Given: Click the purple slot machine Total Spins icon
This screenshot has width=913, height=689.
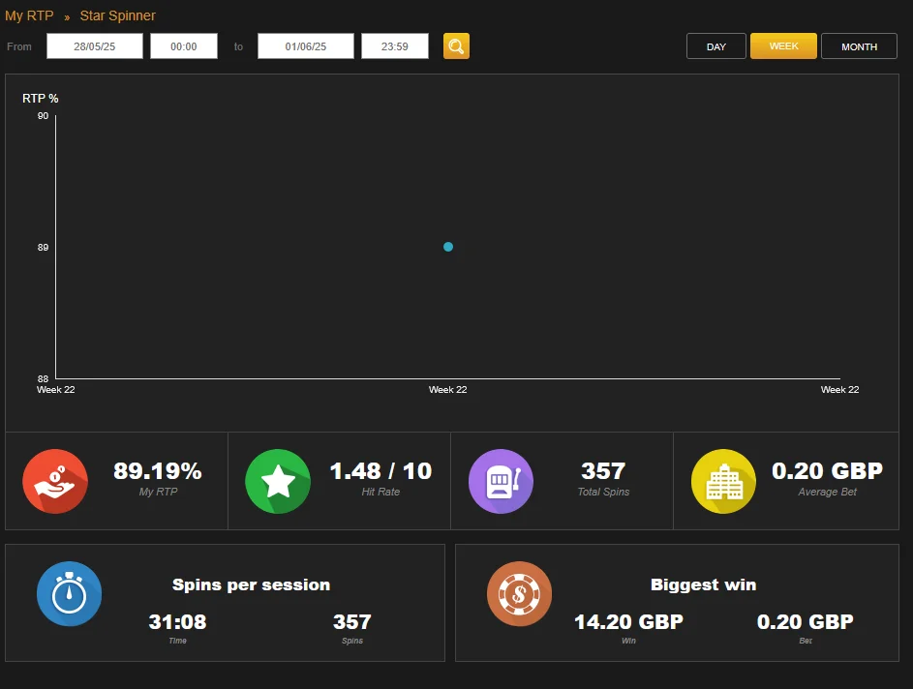Looking at the screenshot, I should click(x=501, y=481).
